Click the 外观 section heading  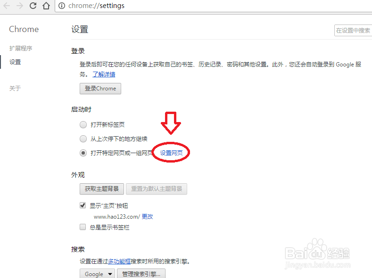pyautogui.click(x=78, y=175)
